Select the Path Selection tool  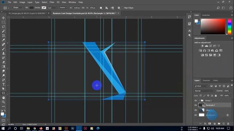click(3, 89)
